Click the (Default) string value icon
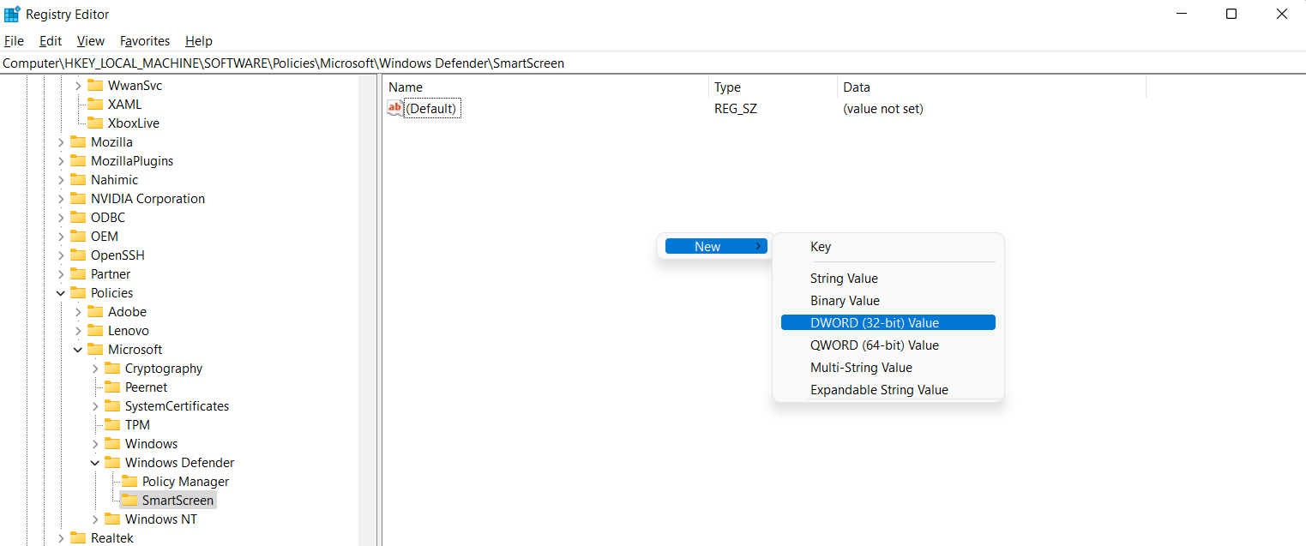This screenshot has width=1306, height=546. click(394, 108)
